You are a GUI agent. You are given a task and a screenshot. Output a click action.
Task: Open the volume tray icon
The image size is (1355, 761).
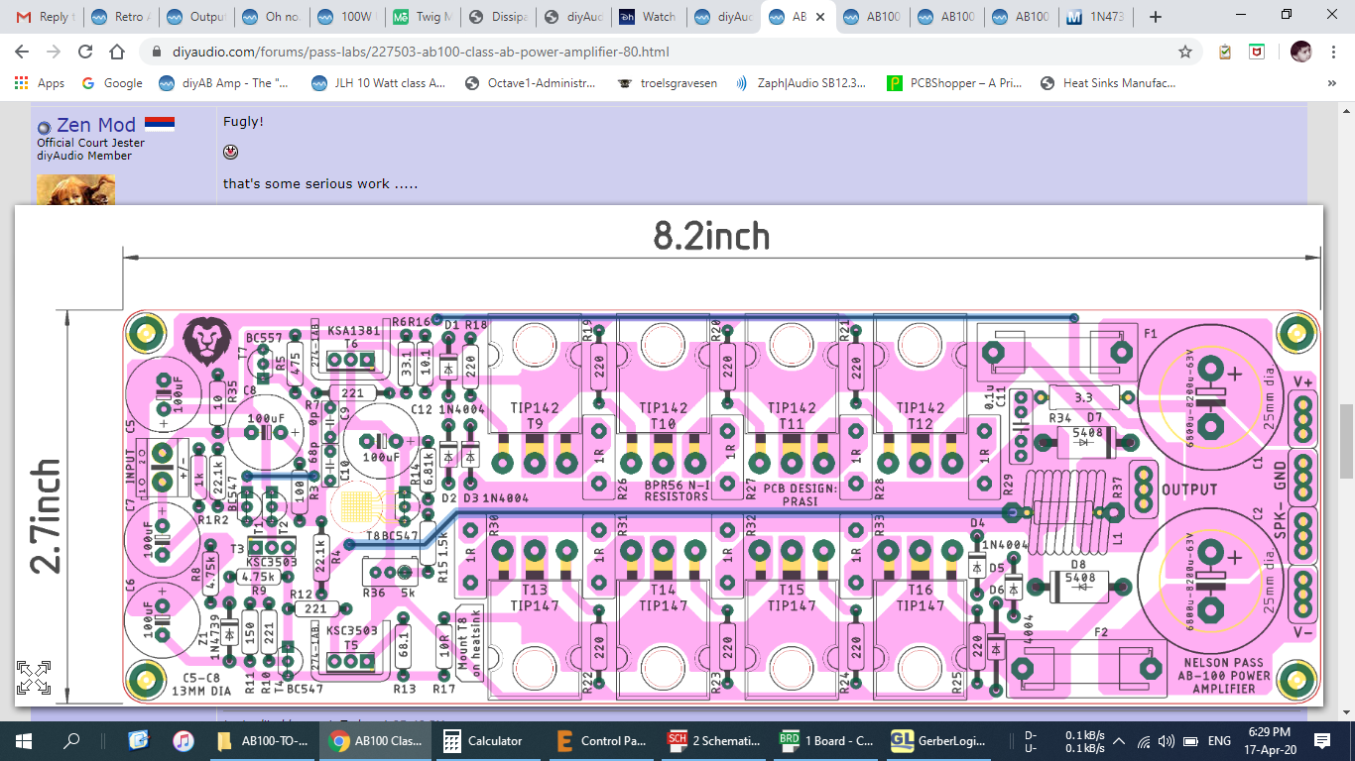coord(1167,741)
